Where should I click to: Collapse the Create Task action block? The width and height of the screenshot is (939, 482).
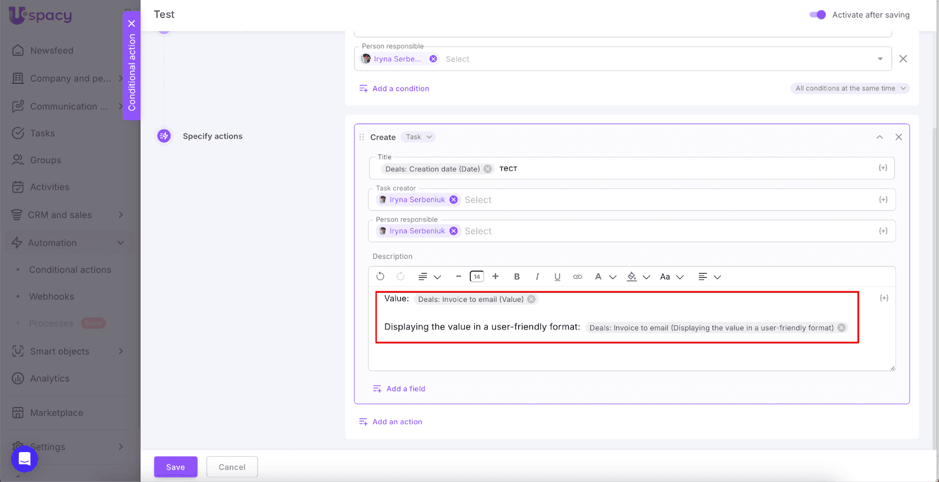click(x=879, y=137)
